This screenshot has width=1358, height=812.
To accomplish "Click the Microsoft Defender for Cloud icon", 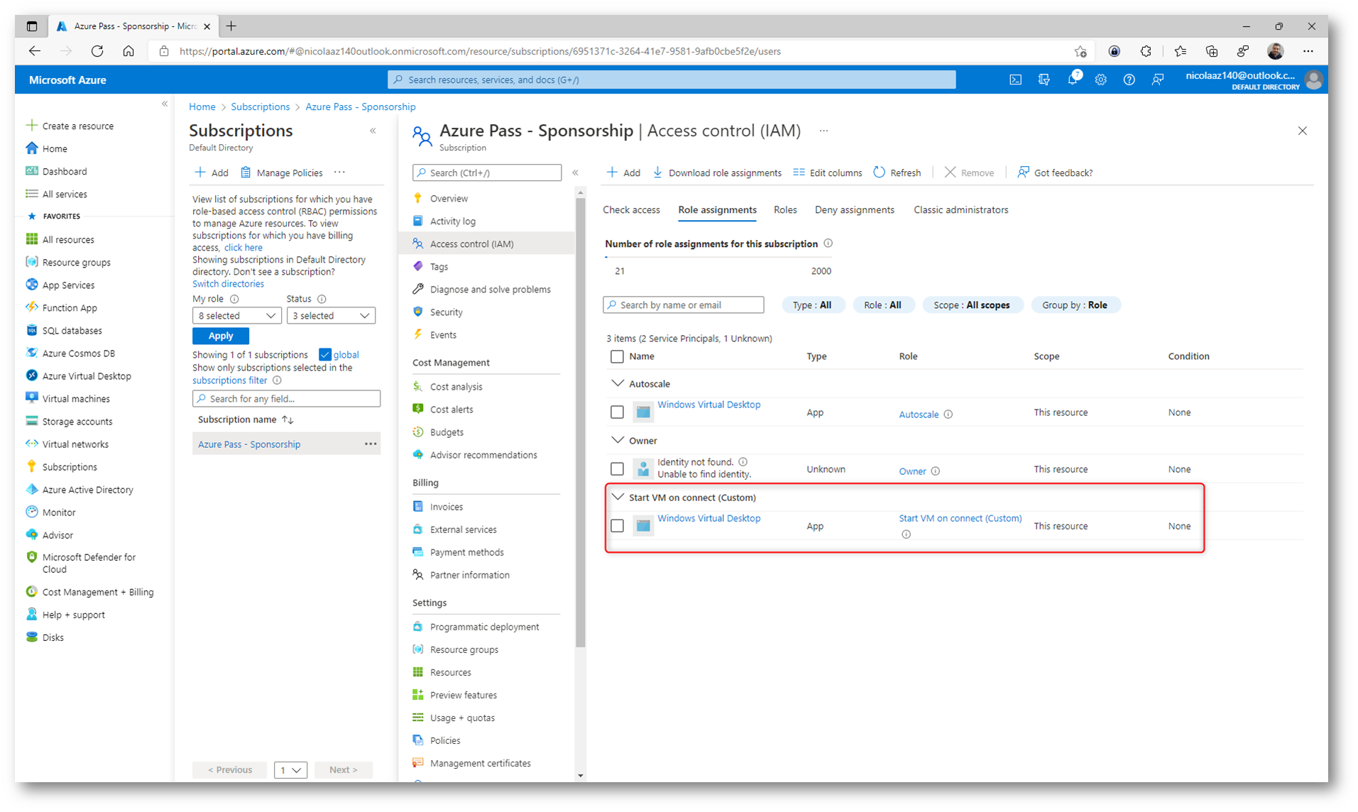I will click(31, 557).
